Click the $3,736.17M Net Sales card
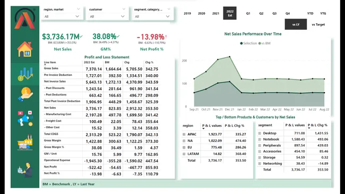 [62, 37]
